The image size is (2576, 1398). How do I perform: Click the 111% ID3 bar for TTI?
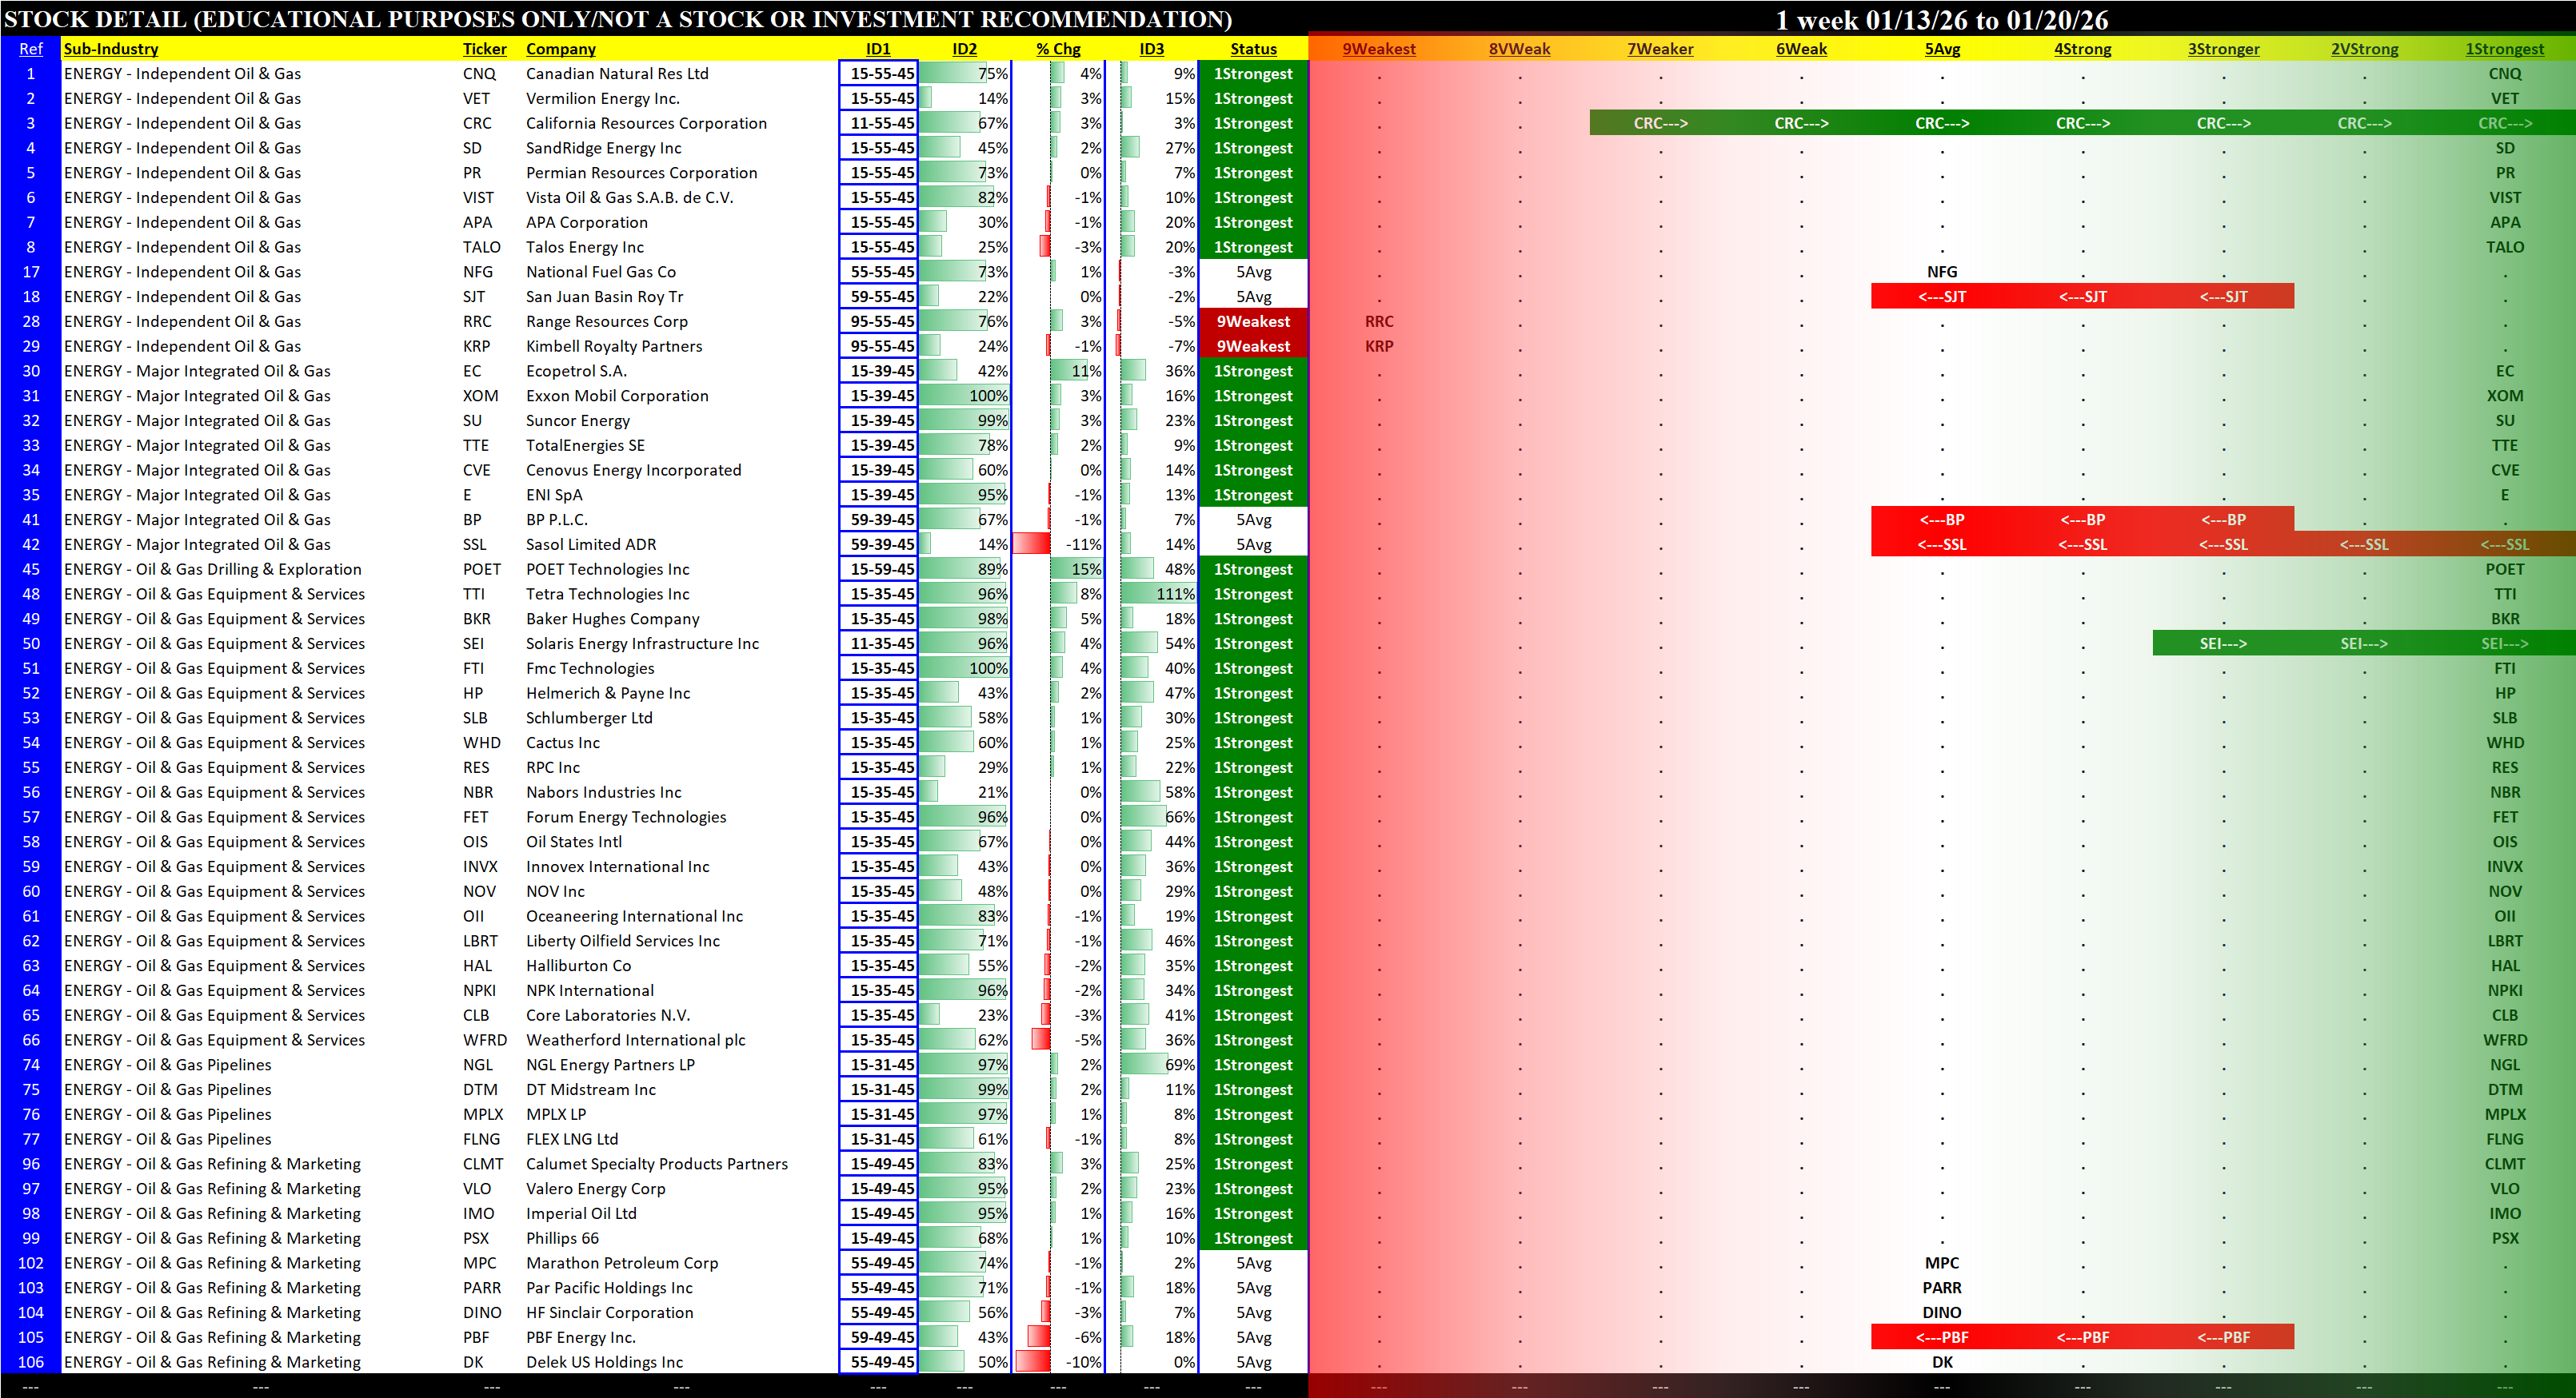(1158, 594)
